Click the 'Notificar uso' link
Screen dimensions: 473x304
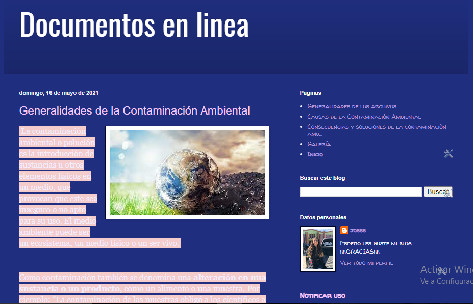click(x=321, y=296)
